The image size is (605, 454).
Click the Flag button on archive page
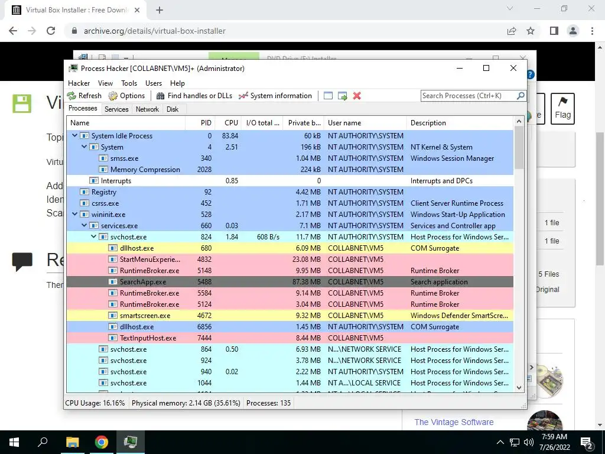pyautogui.click(x=562, y=109)
